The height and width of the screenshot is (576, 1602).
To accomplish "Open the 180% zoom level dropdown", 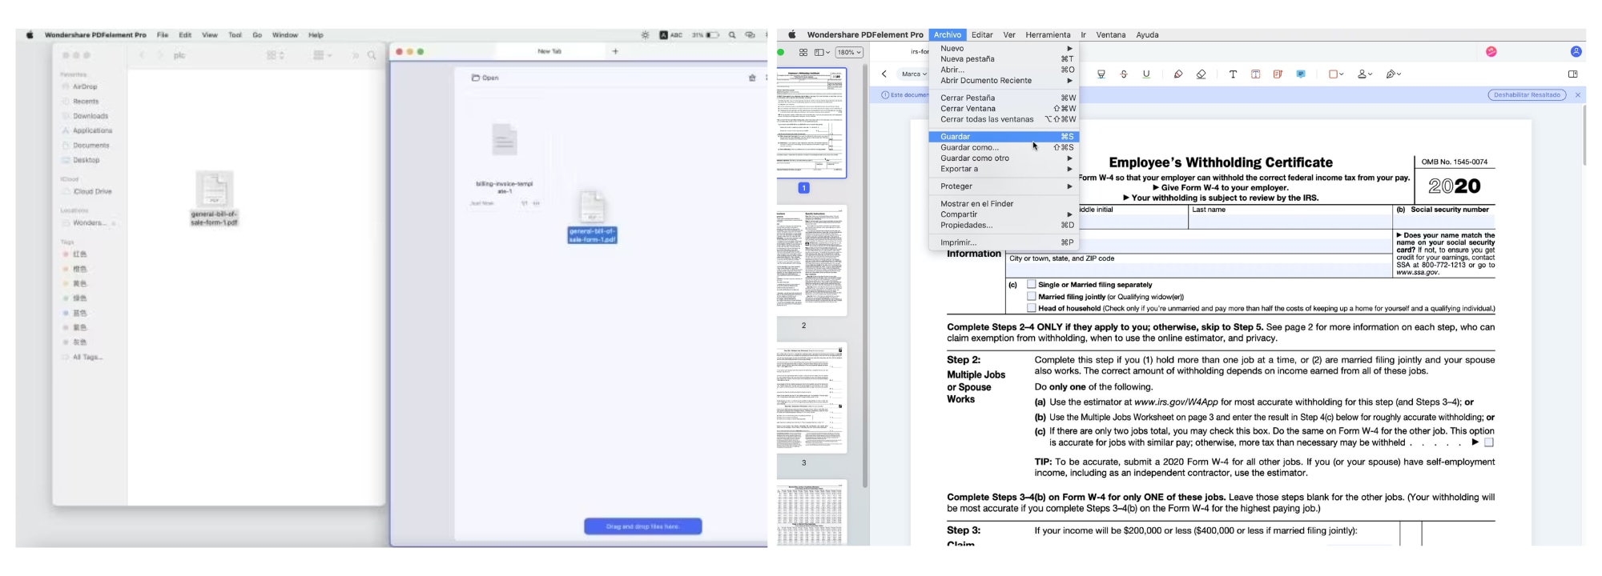I will click(x=849, y=52).
